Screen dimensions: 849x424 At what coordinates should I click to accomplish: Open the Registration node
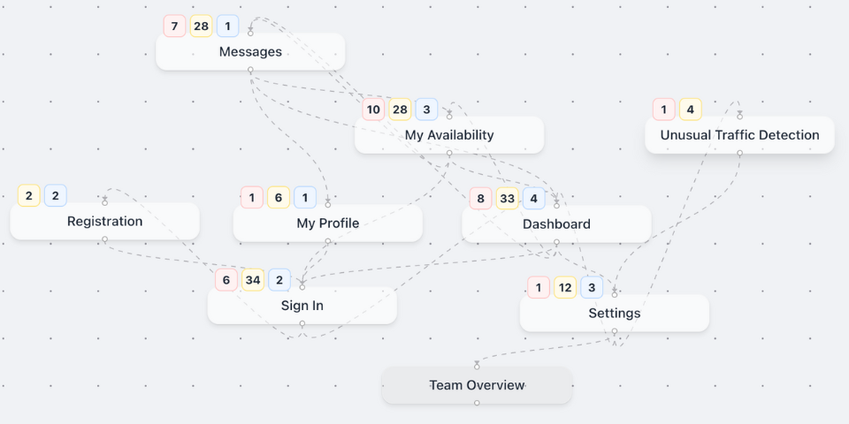104,222
